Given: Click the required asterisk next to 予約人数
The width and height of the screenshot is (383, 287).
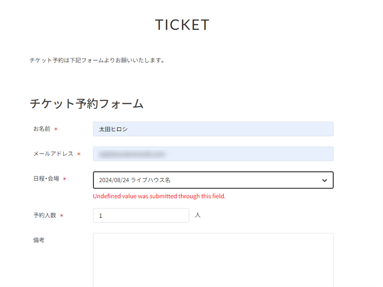Looking at the screenshot, I should tap(62, 216).
